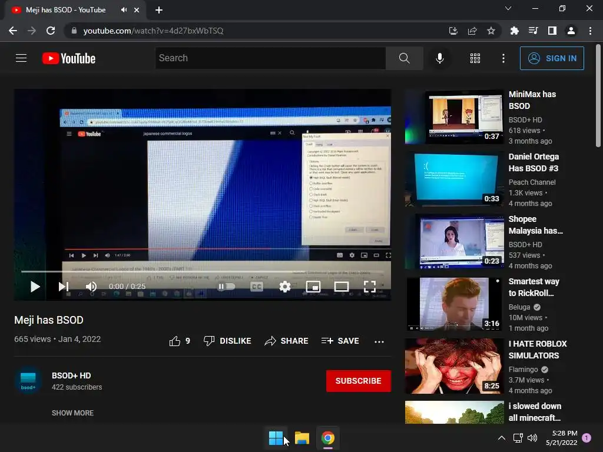Mute the video player volume
This screenshot has width=603, height=452.
point(91,287)
